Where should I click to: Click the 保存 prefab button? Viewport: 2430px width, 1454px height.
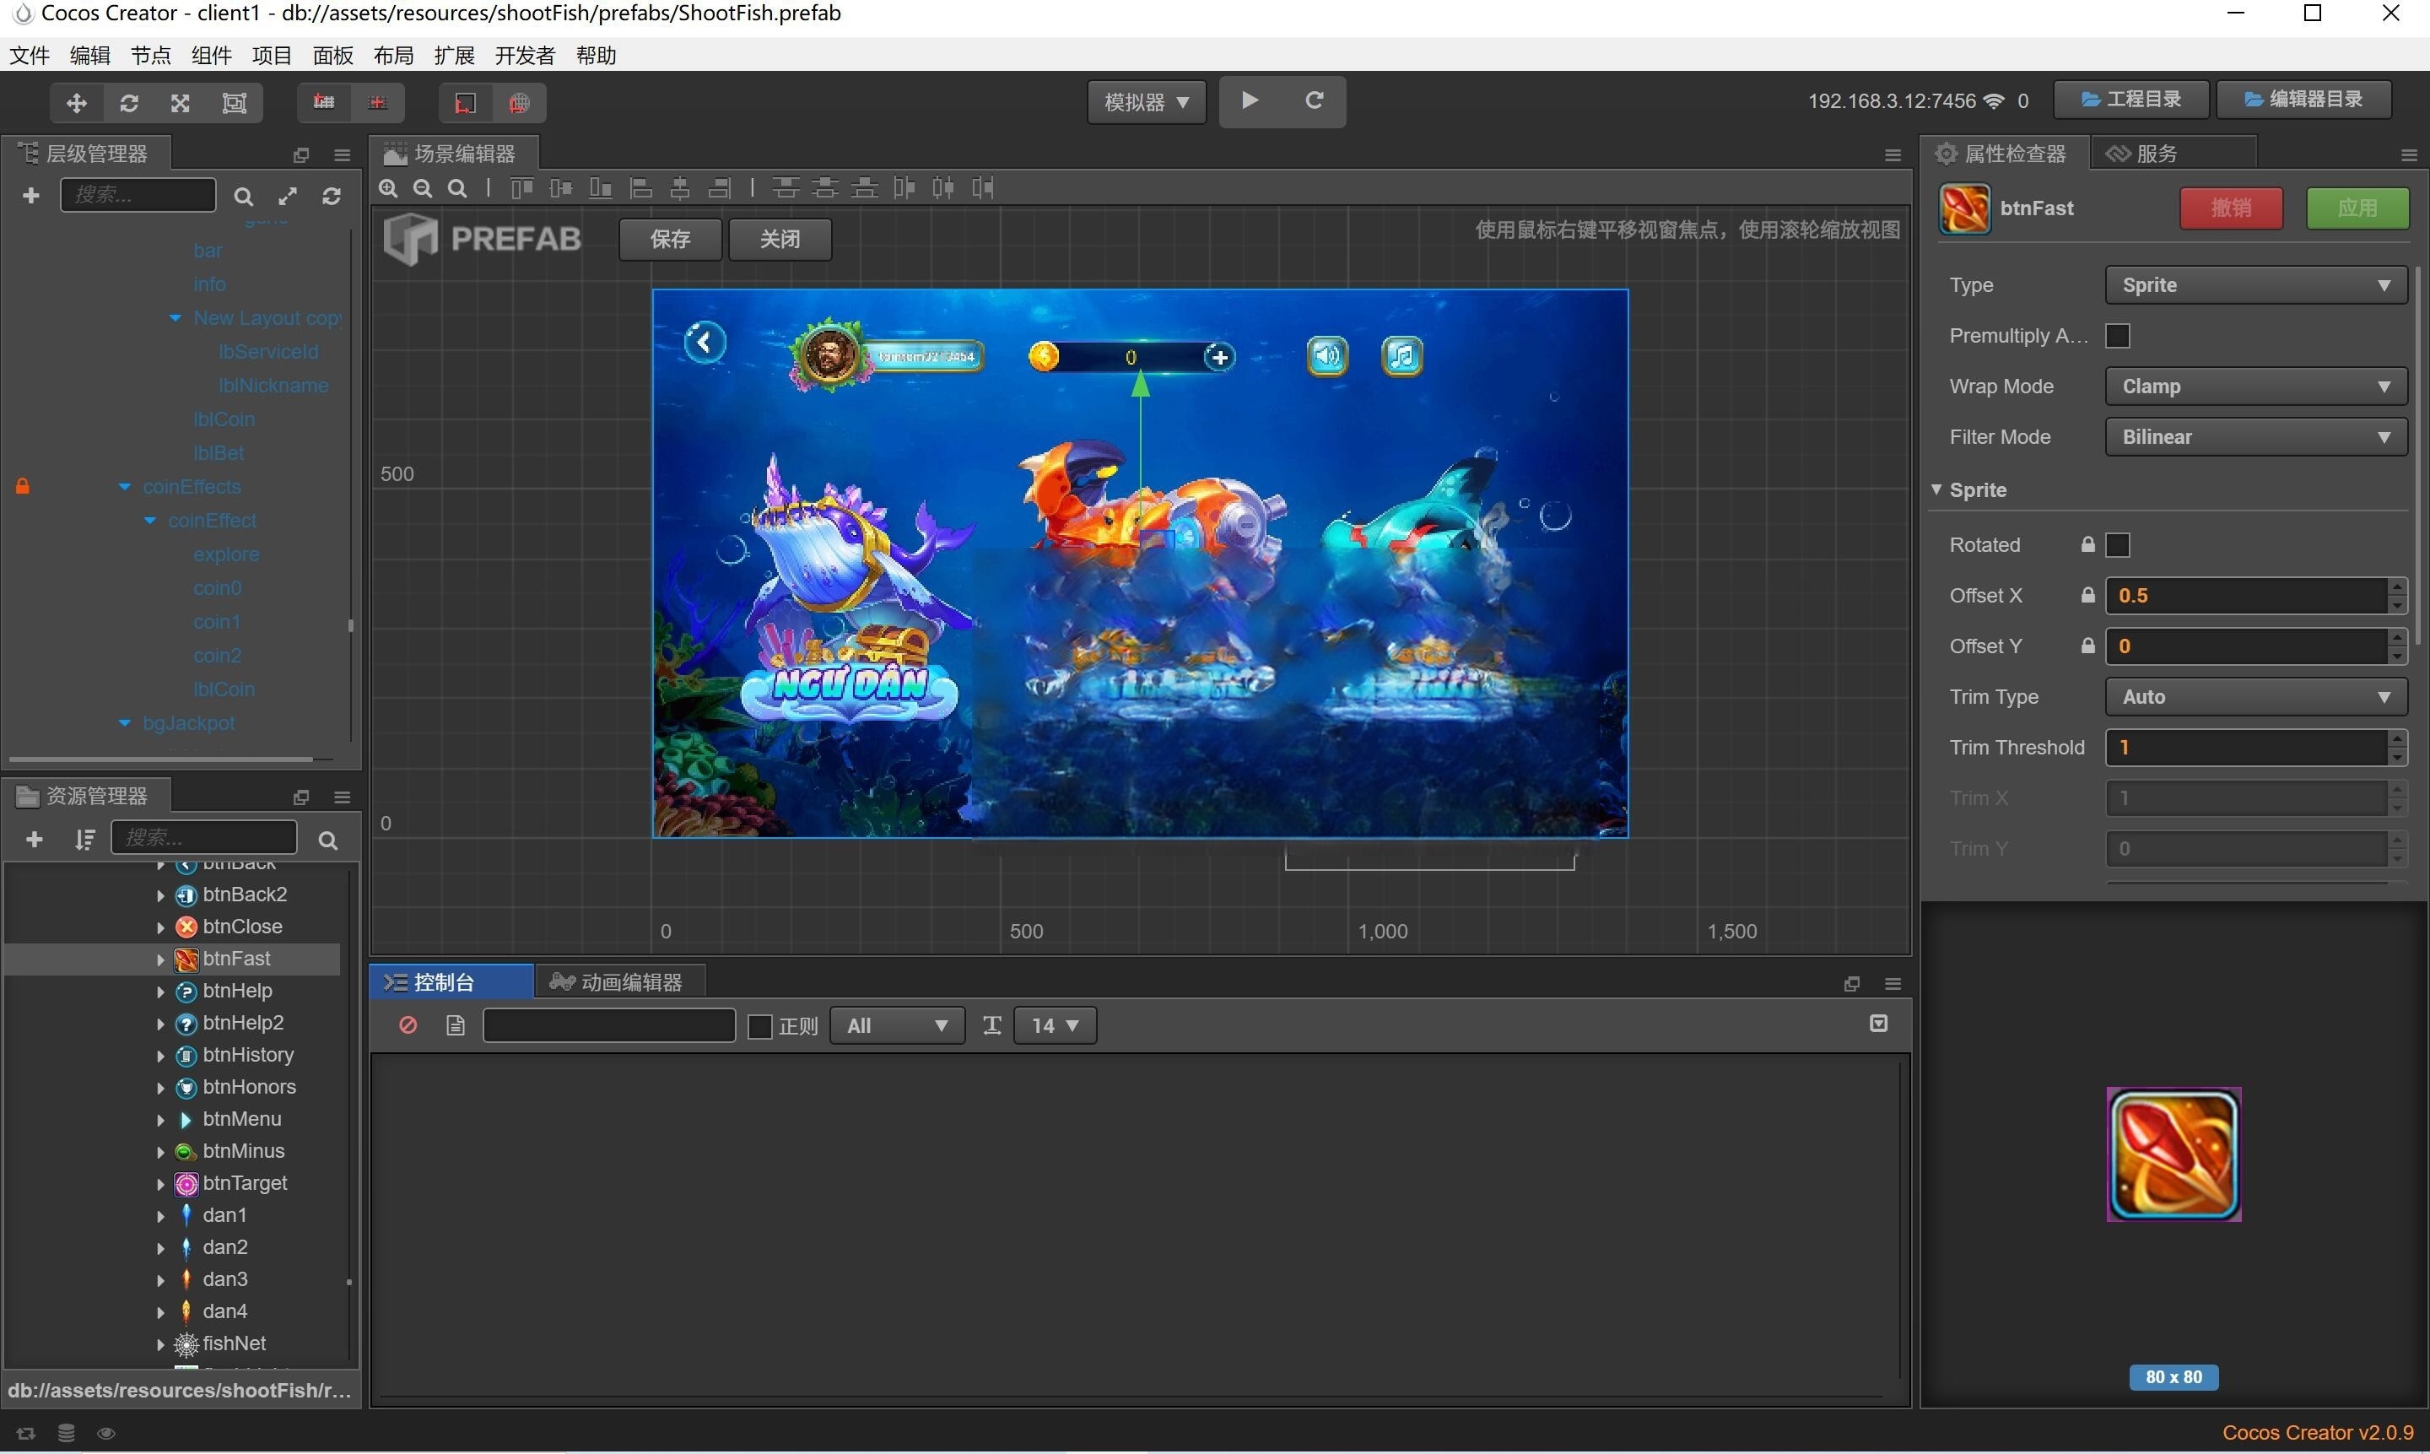pyautogui.click(x=670, y=239)
